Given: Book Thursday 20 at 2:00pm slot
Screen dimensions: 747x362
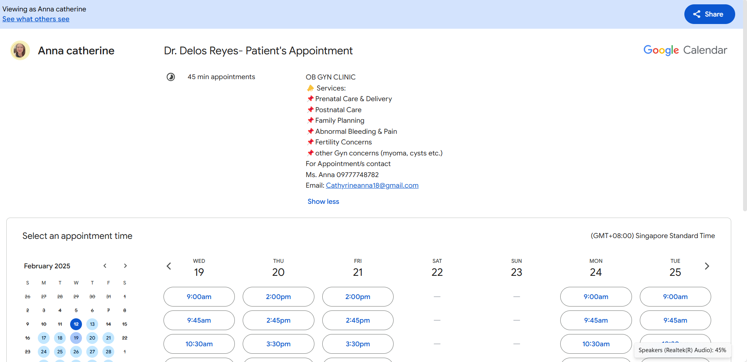Looking at the screenshot, I should [279, 297].
